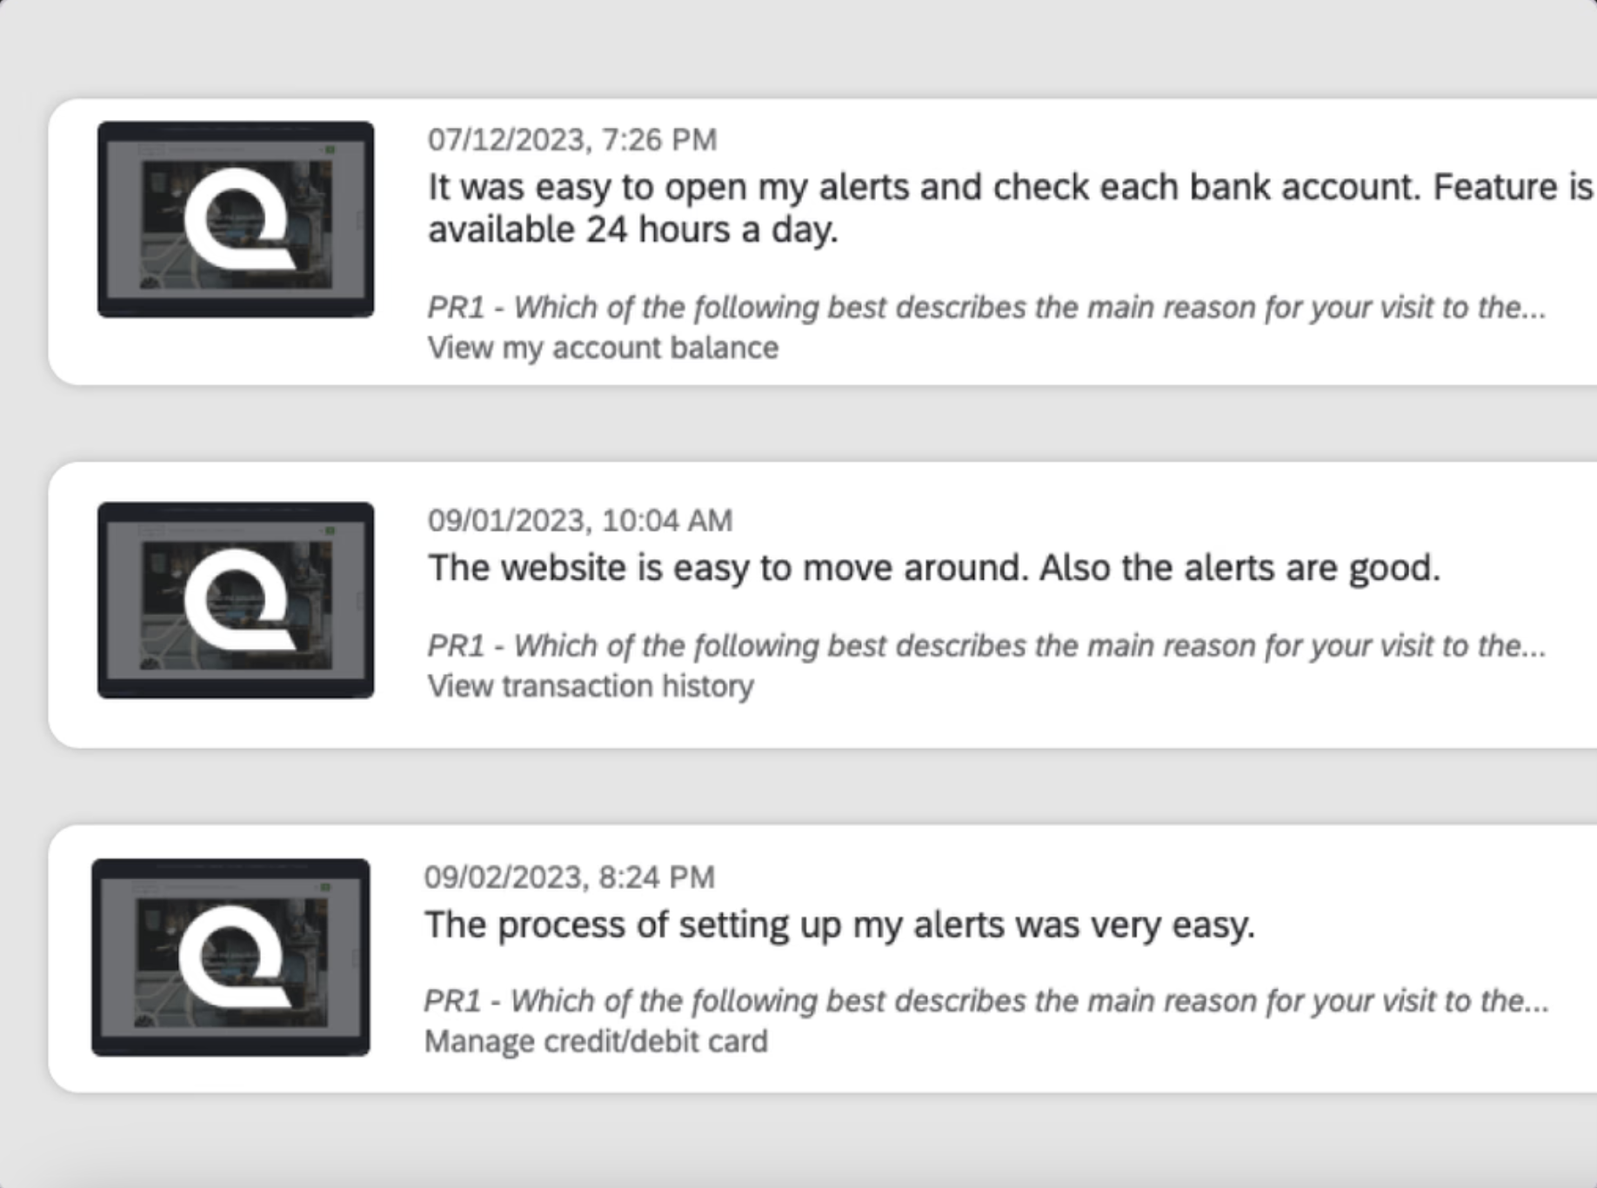This screenshot has height=1188, width=1597.
Task: Click the logo icon on the 09/02/2023 feedback thumbnail
Action: click(231, 957)
